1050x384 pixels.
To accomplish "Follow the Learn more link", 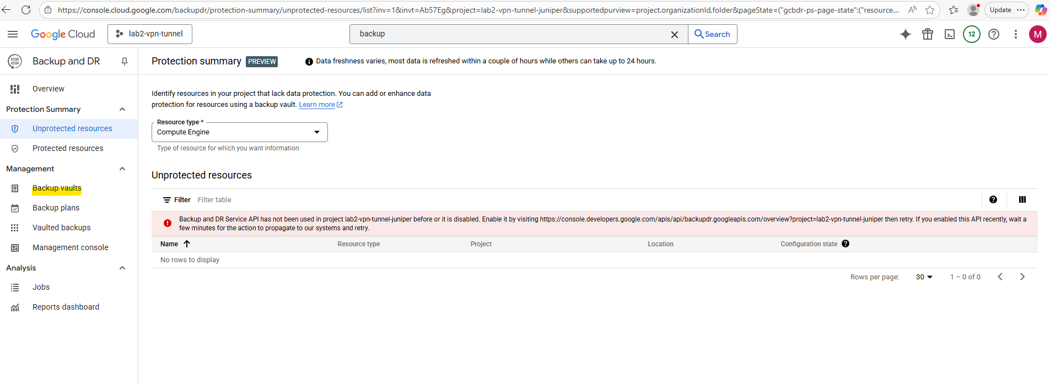I will coord(317,105).
